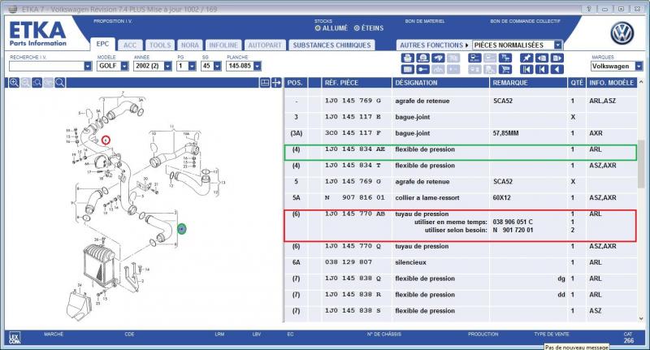Click the LEX.COM icon in the status bar

15,338
